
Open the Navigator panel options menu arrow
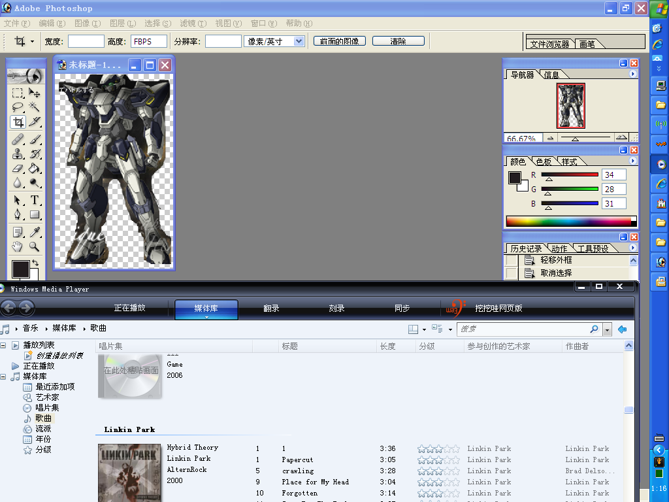[x=632, y=74]
